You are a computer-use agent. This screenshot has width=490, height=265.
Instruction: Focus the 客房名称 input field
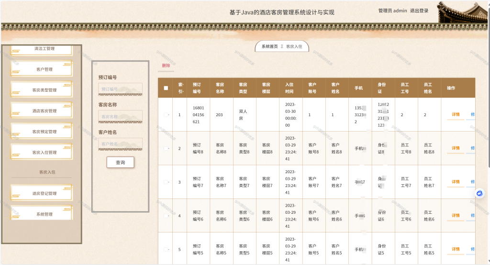pos(120,117)
